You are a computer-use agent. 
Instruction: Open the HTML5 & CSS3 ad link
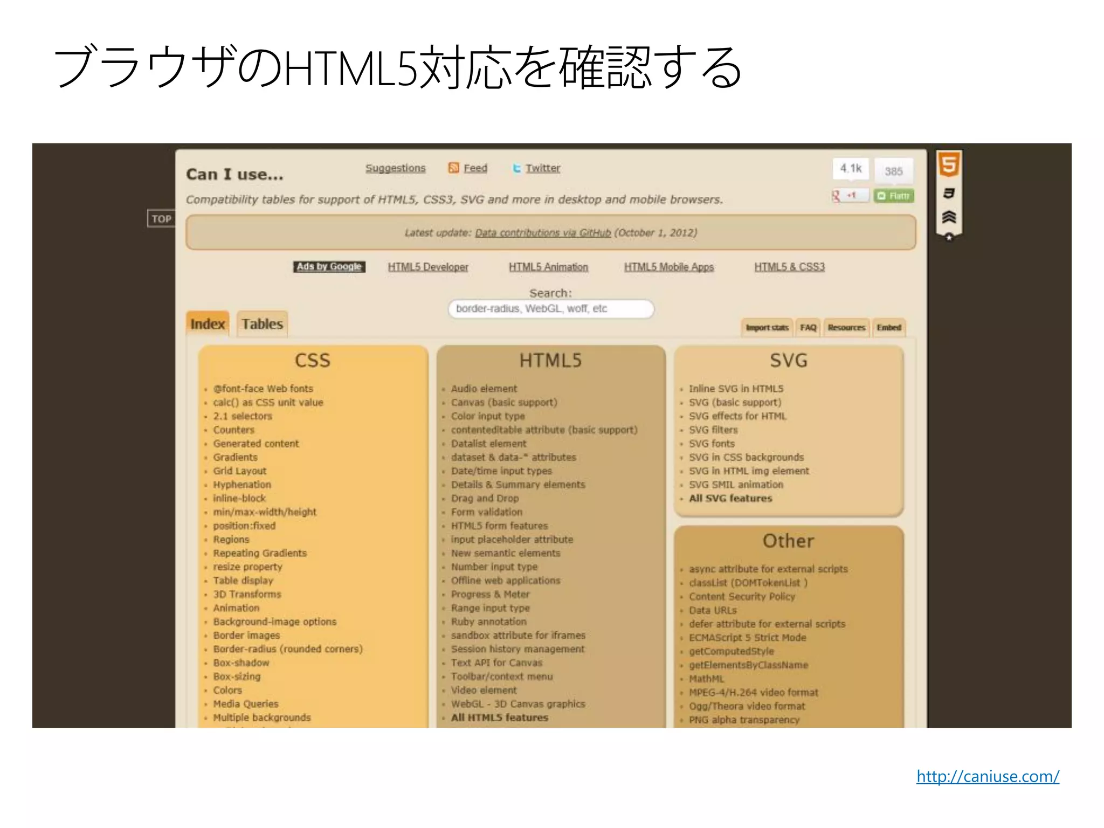(x=789, y=267)
